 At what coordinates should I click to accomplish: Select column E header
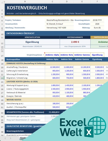[82, 2]
